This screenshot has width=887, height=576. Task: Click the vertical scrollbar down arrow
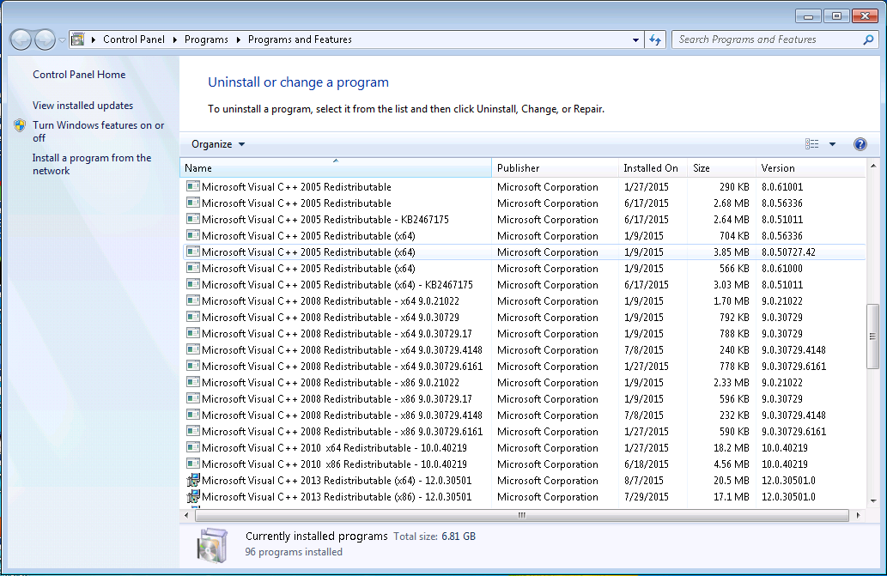tap(873, 500)
